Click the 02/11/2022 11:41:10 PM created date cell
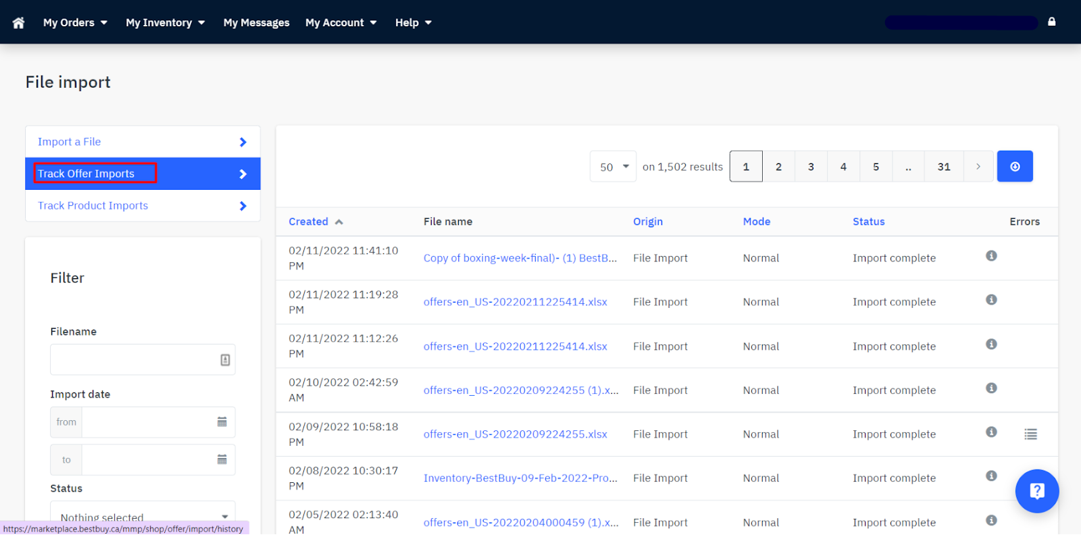 (343, 258)
